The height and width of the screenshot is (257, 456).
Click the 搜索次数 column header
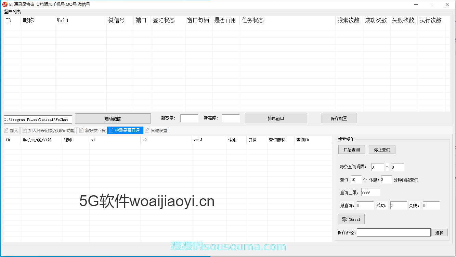click(349, 20)
